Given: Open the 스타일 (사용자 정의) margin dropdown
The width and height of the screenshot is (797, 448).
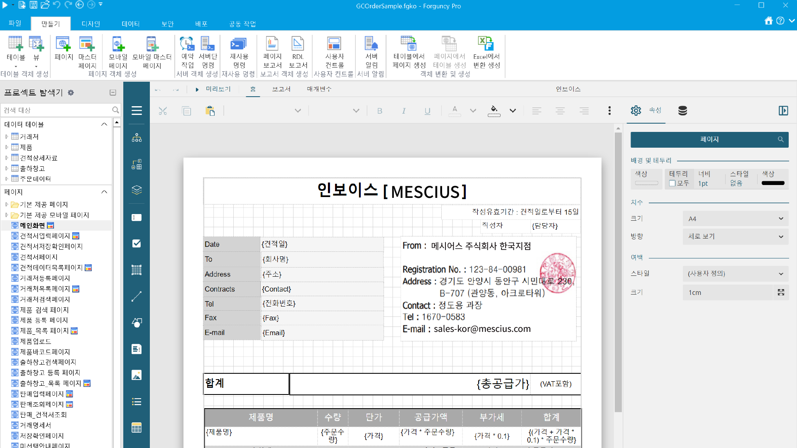Looking at the screenshot, I should coord(736,274).
